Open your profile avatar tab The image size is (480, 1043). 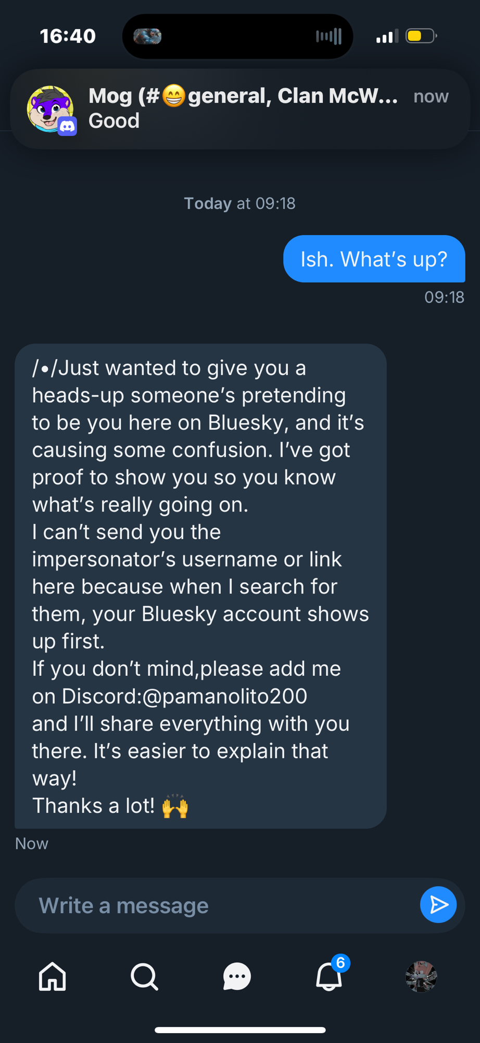click(x=421, y=976)
